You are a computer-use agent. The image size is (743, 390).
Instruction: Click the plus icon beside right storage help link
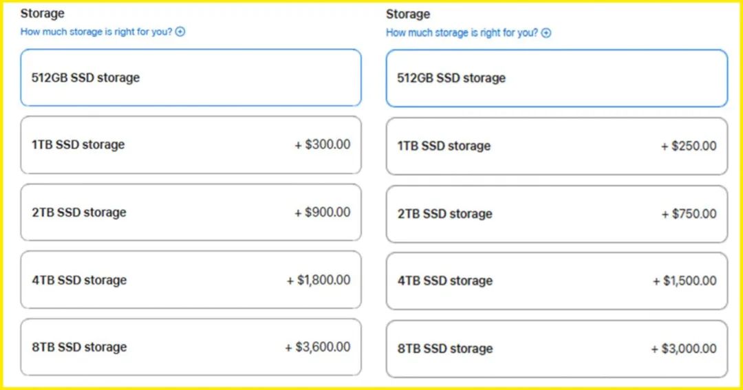[x=546, y=33]
